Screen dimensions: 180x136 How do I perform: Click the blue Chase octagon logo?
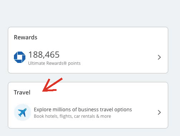point(20,57)
